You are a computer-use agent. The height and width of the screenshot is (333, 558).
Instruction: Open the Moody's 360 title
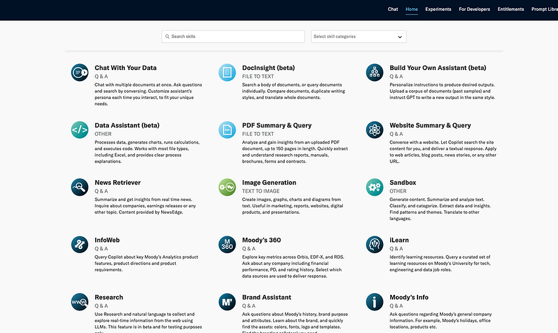(x=262, y=240)
